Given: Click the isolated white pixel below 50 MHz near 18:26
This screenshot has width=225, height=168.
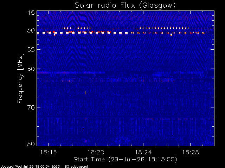Looking at the screenshot, I should 171,35.
